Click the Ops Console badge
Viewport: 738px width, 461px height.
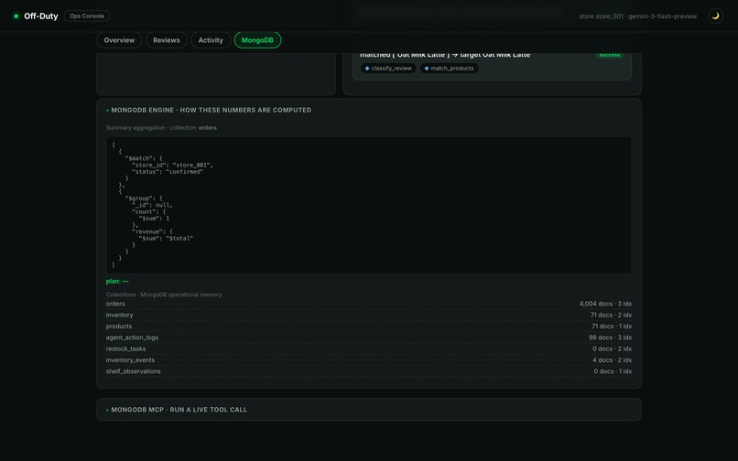(87, 16)
